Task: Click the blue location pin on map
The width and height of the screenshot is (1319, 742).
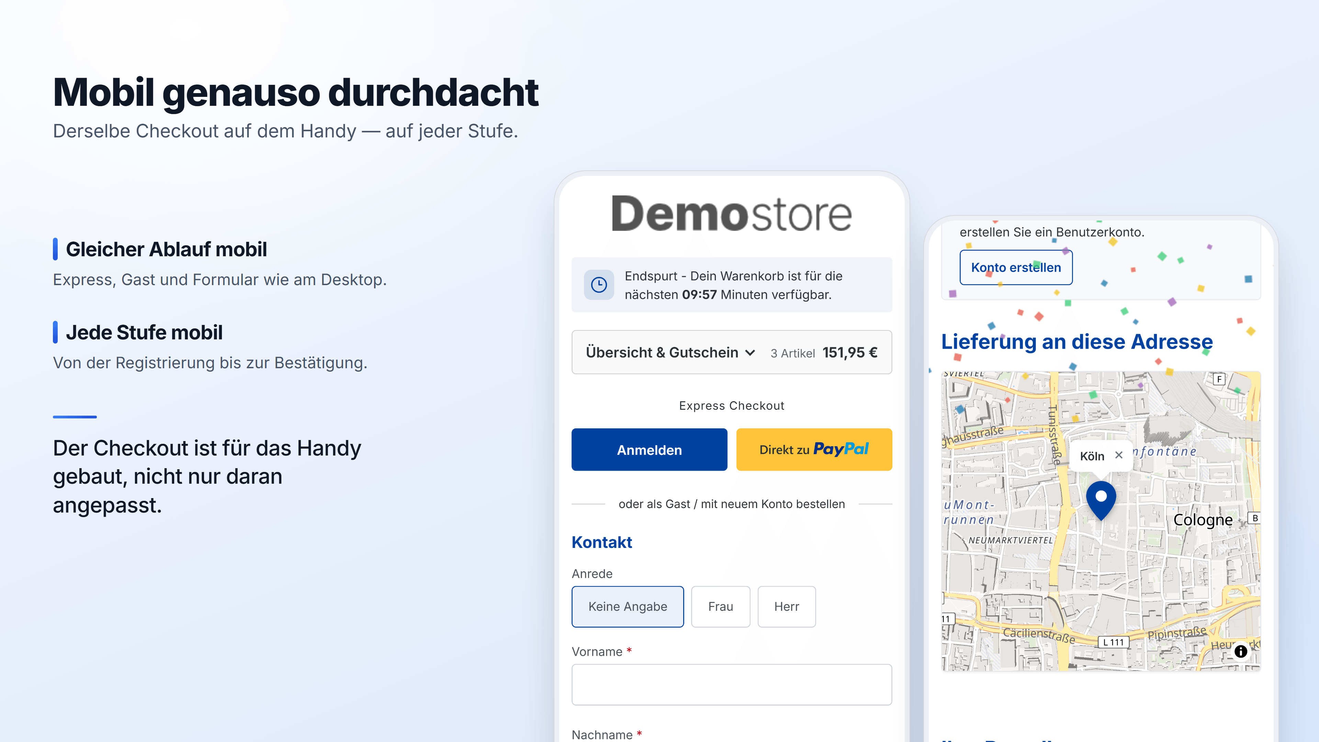Action: tap(1101, 500)
